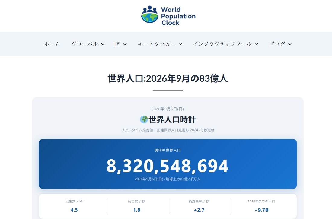This screenshot has width=332, height=219.
Task: Click the births value 4.5
Action: [74, 210]
